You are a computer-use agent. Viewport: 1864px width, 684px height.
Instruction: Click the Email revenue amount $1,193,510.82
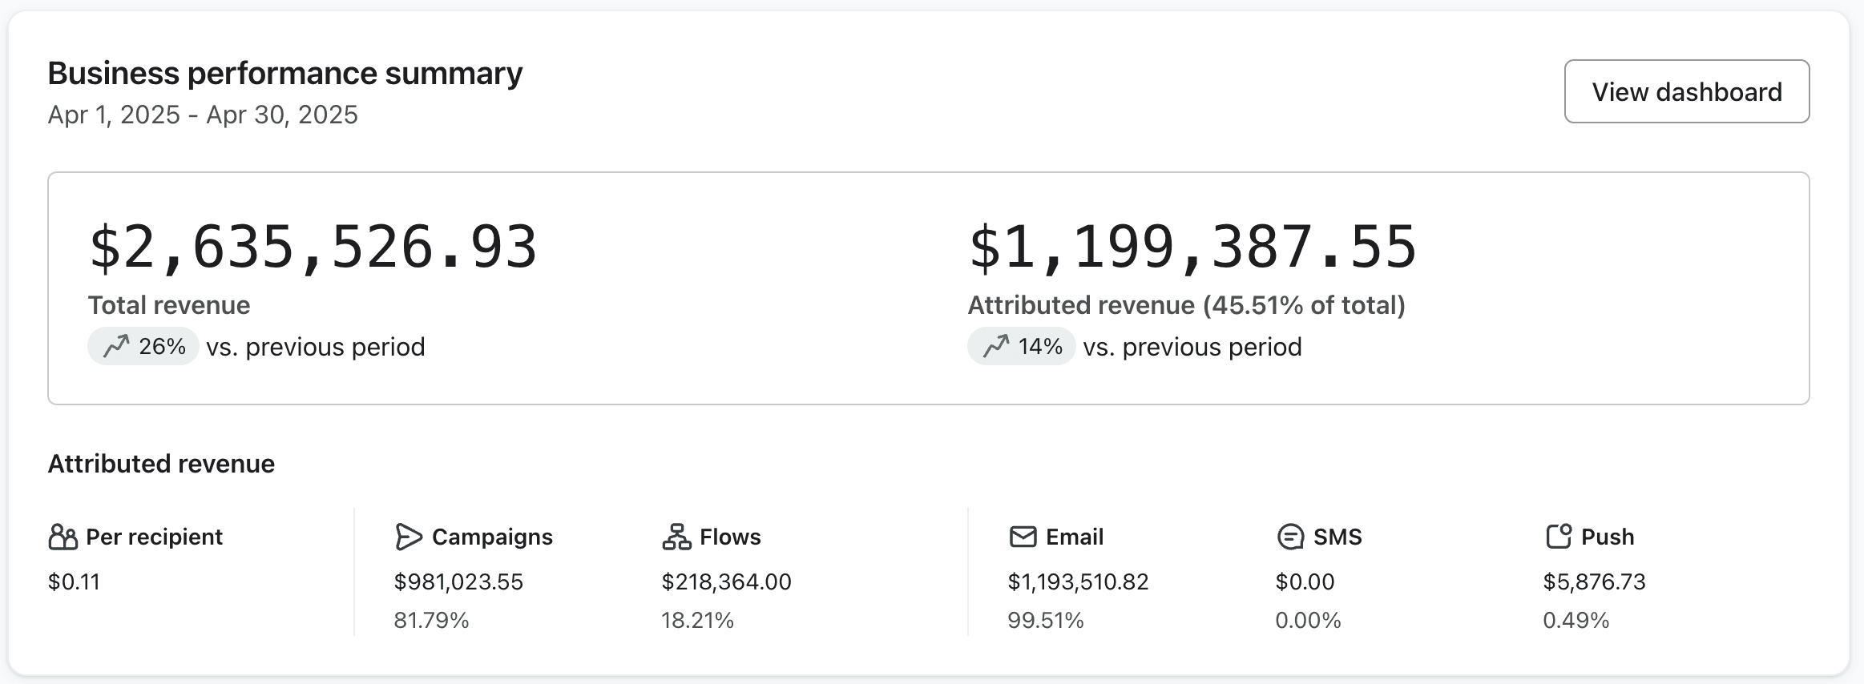coord(1078,581)
